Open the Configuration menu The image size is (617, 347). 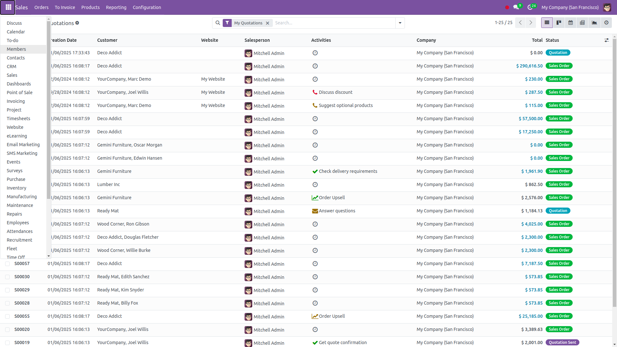pyautogui.click(x=147, y=7)
